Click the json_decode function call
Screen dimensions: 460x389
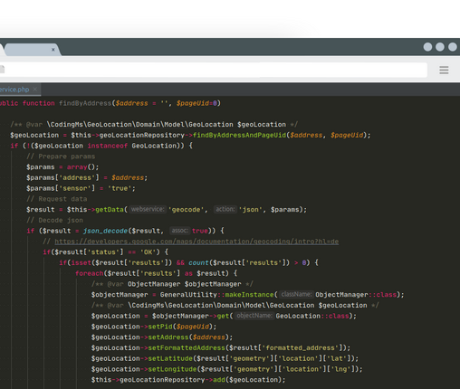(x=105, y=231)
